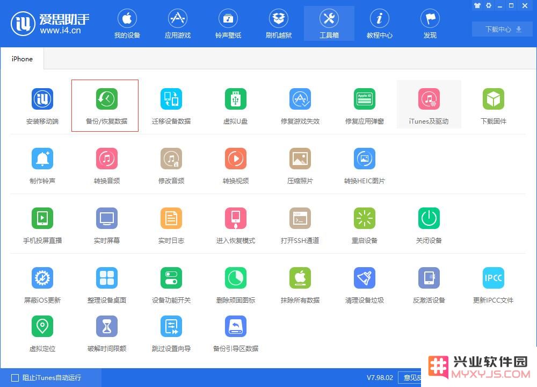This screenshot has height=387, width=537.
Task: Open 刷机越狱 section
Action: [x=278, y=23]
